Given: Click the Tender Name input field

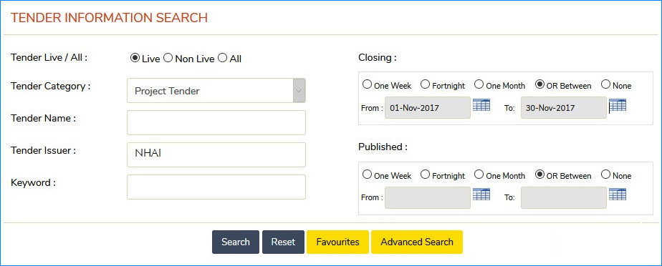Looking at the screenshot, I should coord(216,123).
